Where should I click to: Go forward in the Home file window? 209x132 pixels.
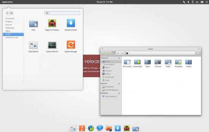(x=108, y=53)
